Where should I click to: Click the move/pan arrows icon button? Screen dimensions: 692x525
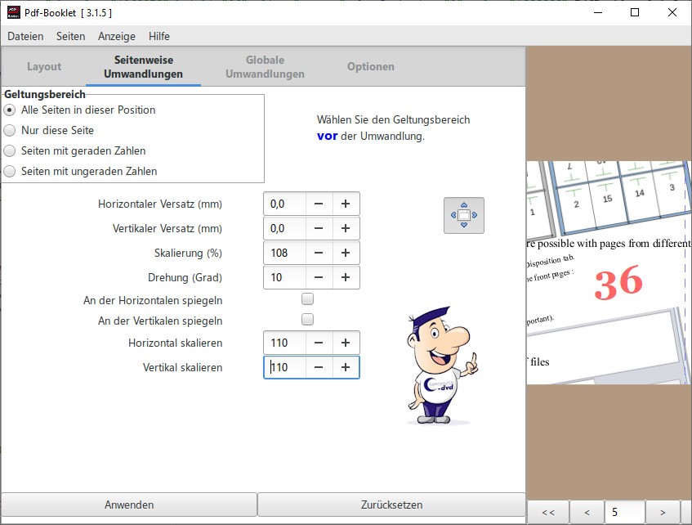[x=463, y=215]
